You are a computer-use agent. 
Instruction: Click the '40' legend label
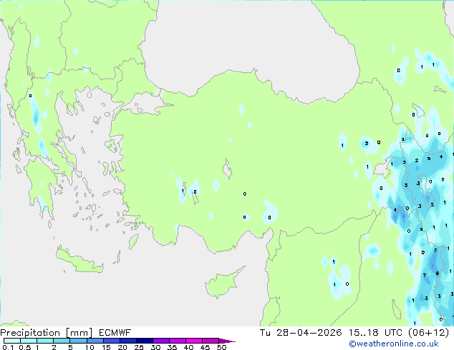188,347
